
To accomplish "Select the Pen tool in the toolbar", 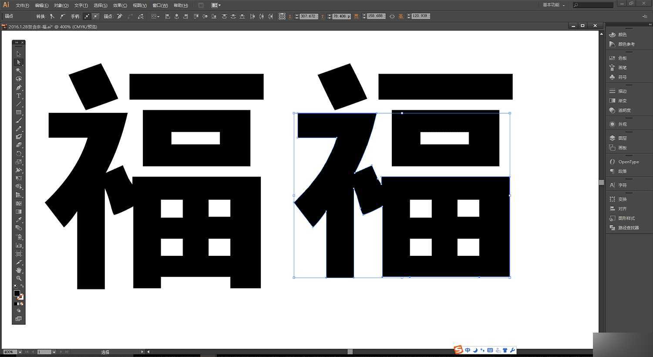I will click(x=18, y=87).
